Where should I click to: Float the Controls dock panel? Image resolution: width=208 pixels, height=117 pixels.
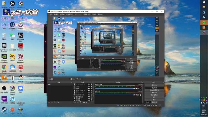coord(163,82)
